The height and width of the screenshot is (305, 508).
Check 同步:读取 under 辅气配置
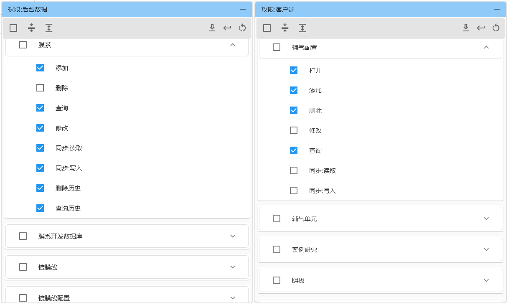(x=294, y=170)
